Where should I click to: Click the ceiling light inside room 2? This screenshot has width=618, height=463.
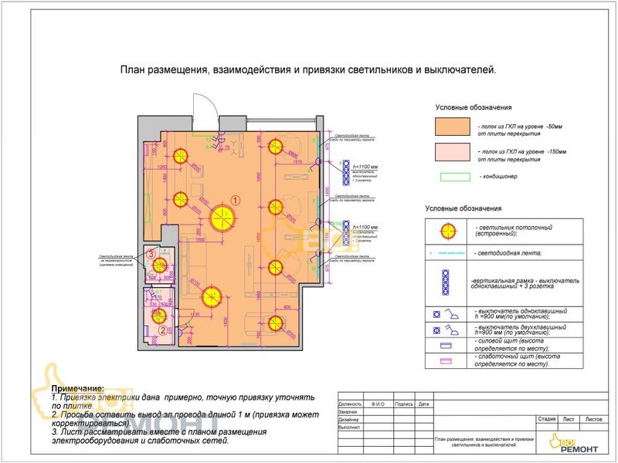[159, 316]
